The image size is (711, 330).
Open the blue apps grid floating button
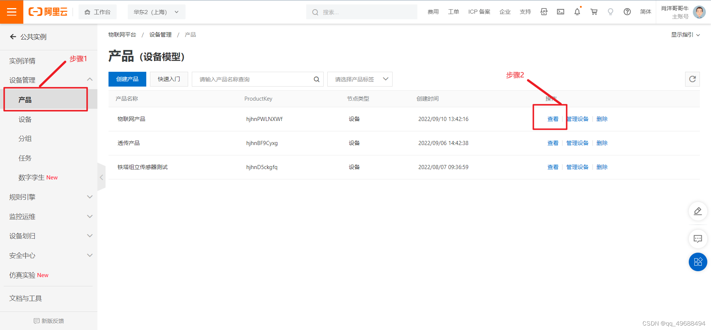click(x=698, y=262)
